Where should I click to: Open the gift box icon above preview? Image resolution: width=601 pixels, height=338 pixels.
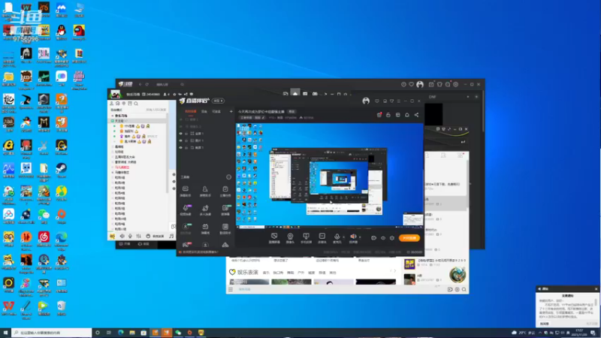(x=379, y=115)
